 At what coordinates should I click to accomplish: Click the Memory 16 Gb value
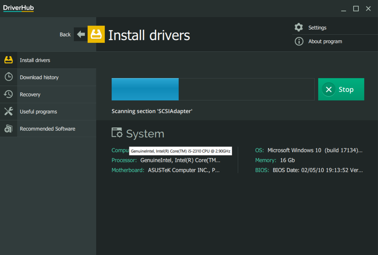pos(287,160)
